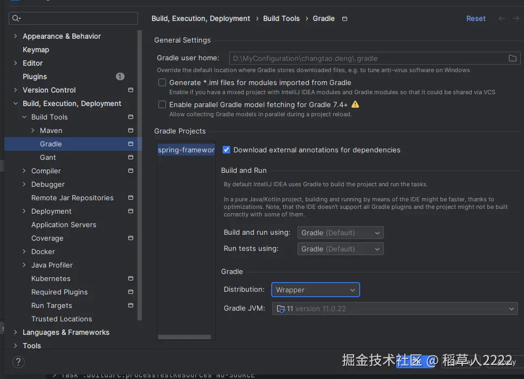Expand the Maven node
The image size is (524, 379).
[33, 130]
